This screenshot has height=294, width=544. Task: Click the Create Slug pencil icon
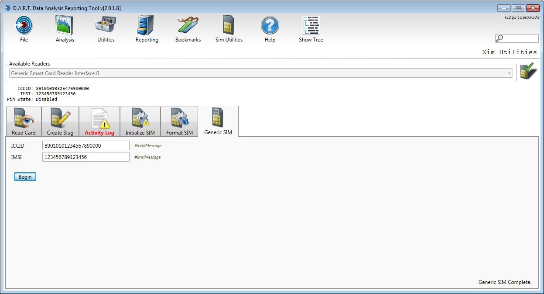pyautogui.click(x=60, y=118)
